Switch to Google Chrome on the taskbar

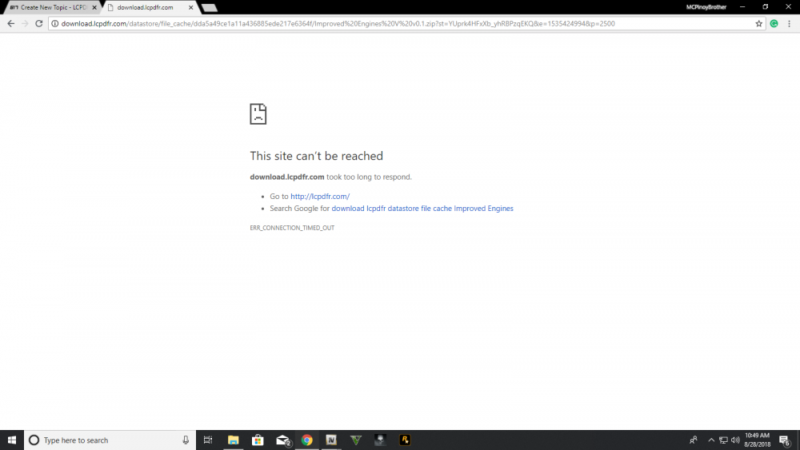click(306, 440)
